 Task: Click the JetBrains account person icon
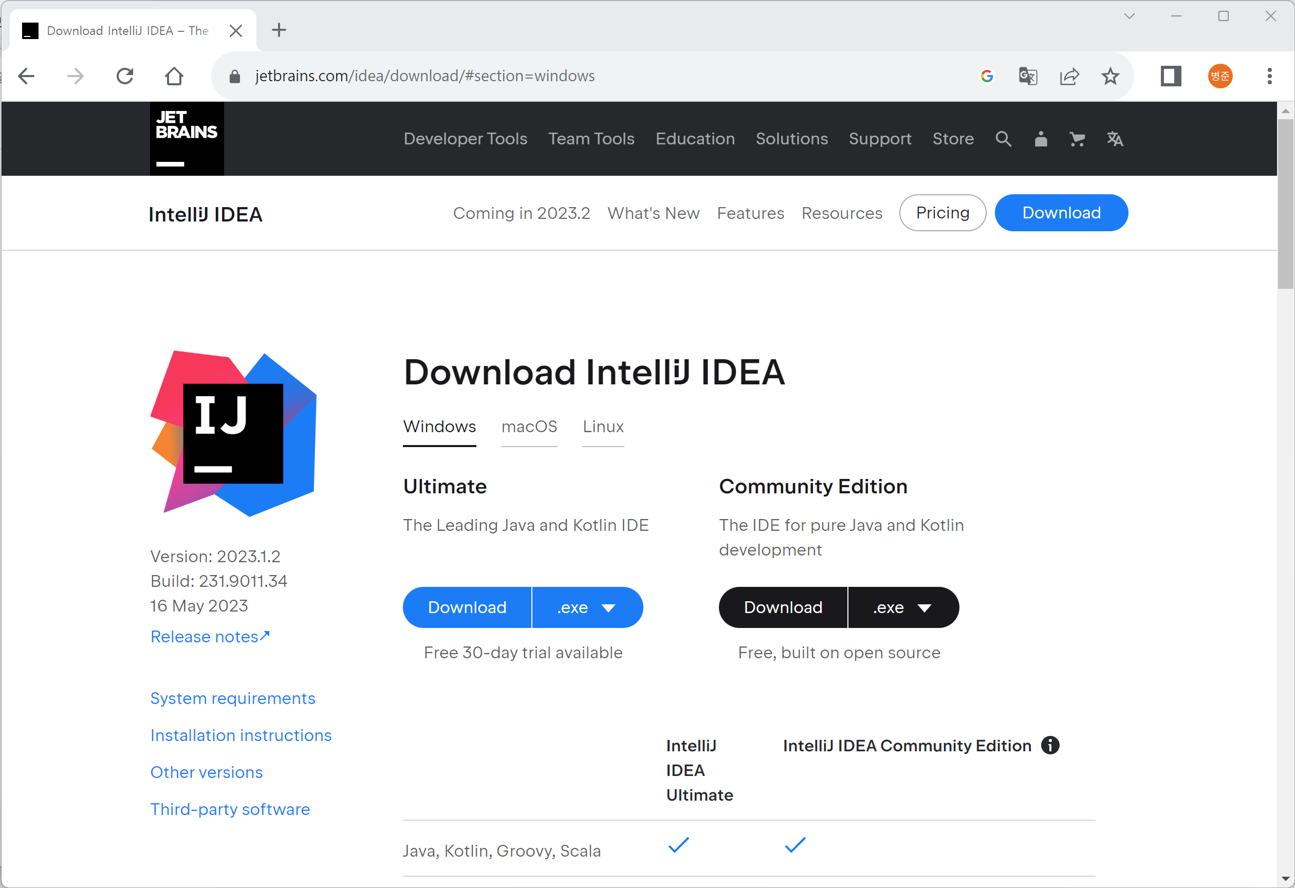click(1040, 139)
